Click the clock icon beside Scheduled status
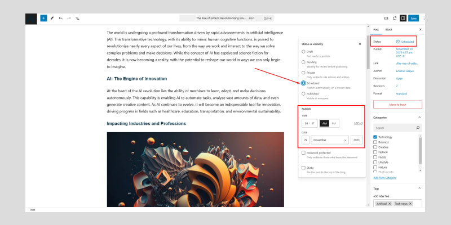The image size is (451, 225). 398,42
